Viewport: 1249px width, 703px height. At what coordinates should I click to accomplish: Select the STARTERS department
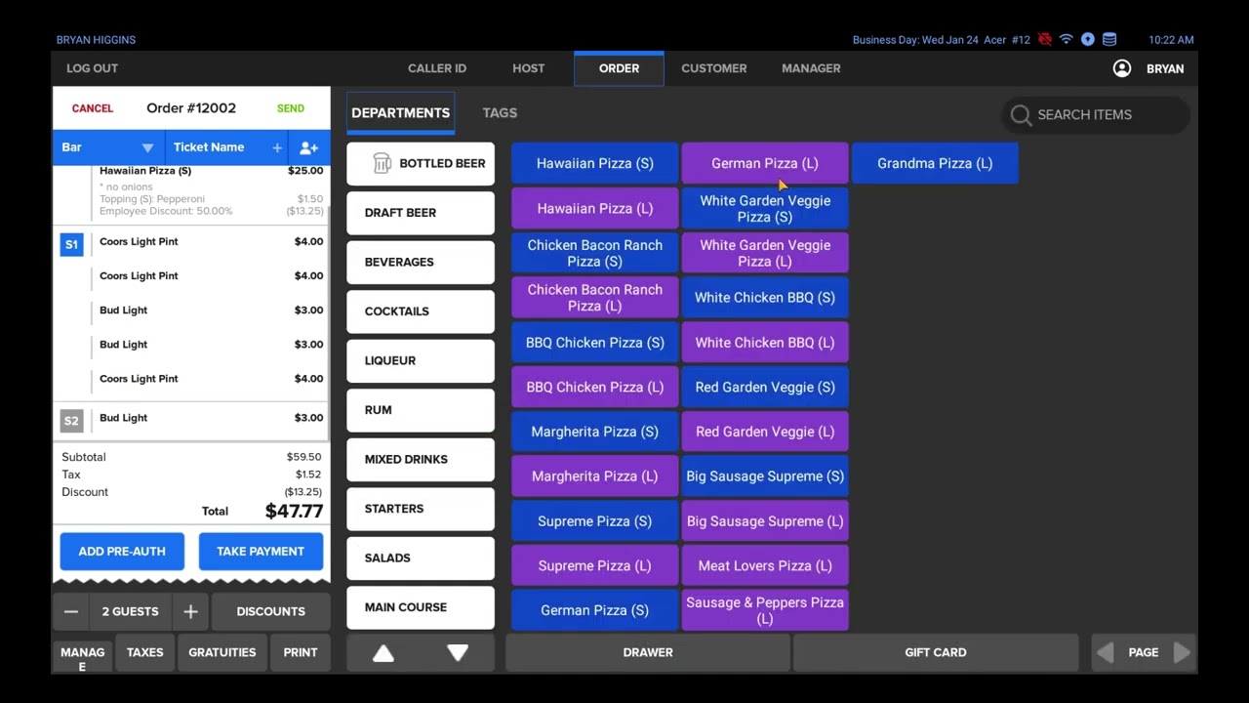(421, 509)
